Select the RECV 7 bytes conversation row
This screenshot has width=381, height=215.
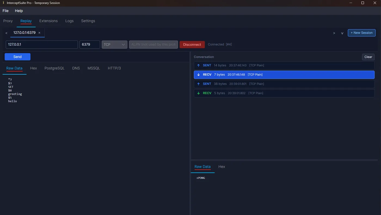[284, 75]
